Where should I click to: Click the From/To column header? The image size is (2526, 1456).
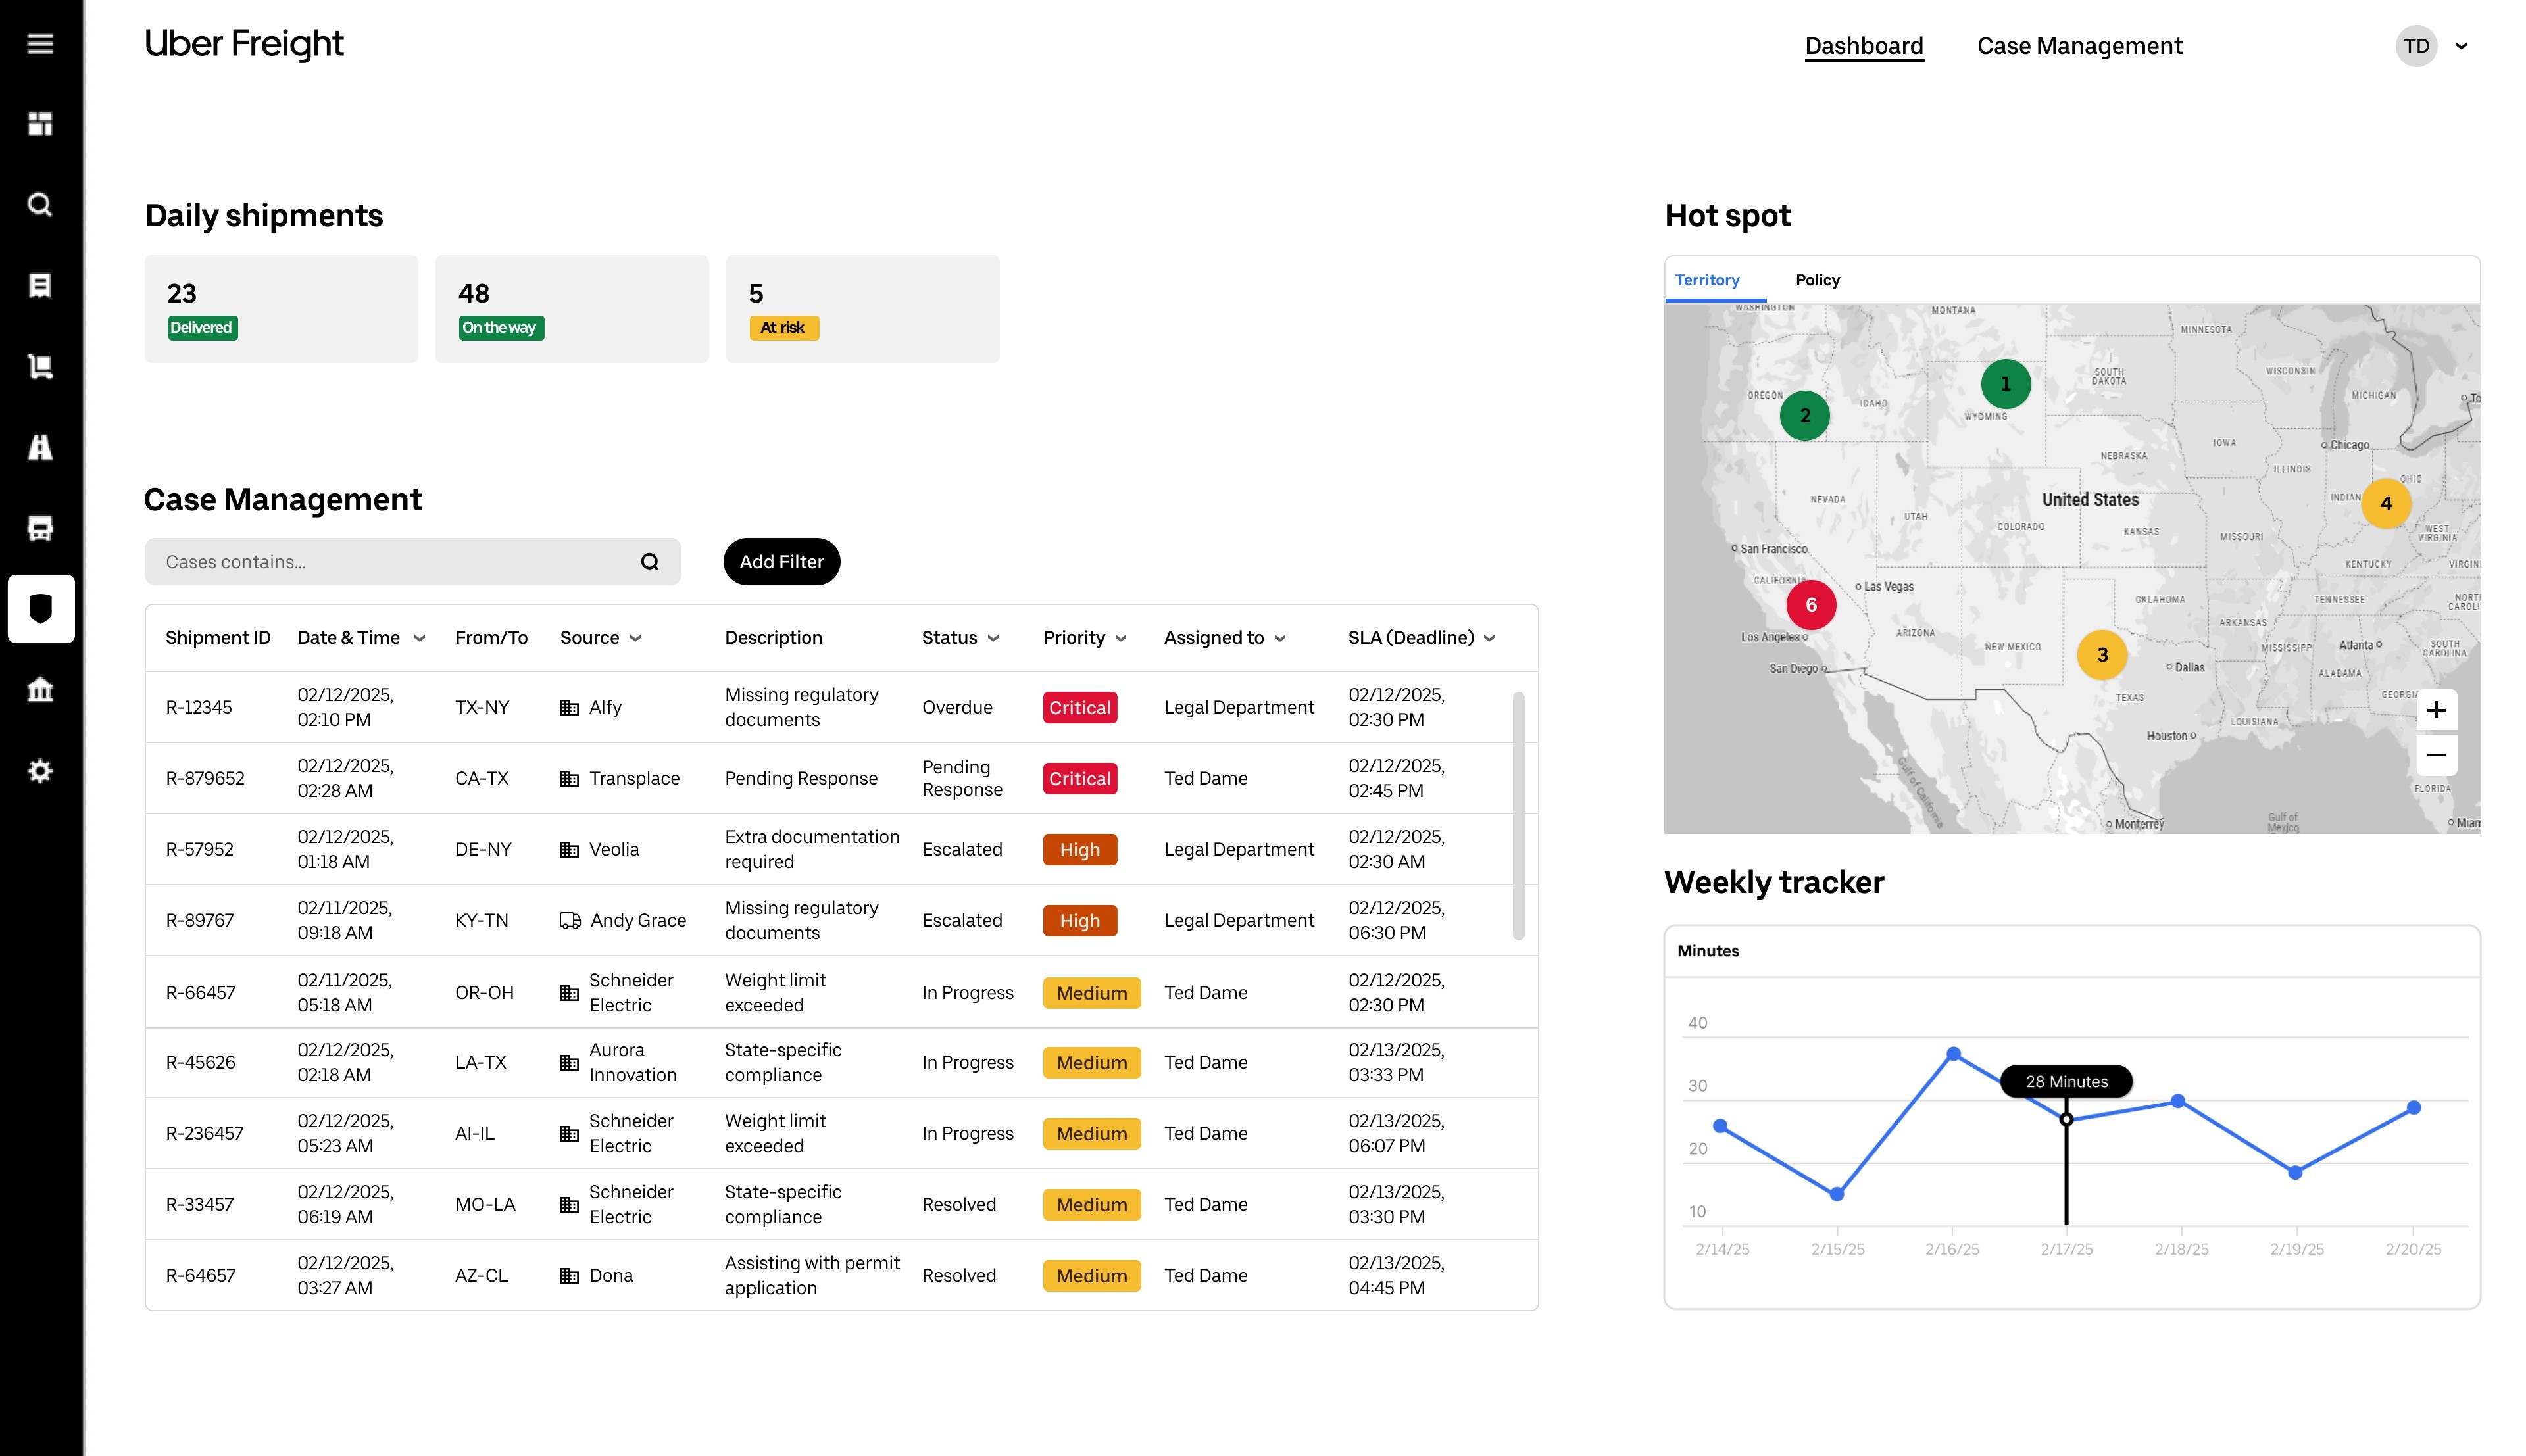click(x=491, y=638)
